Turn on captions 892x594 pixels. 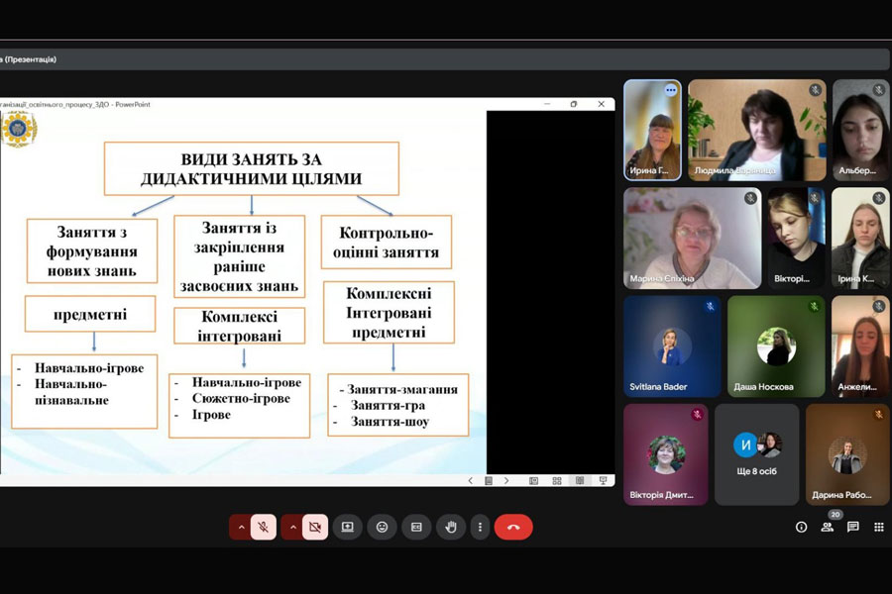pyautogui.click(x=416, y=527)
